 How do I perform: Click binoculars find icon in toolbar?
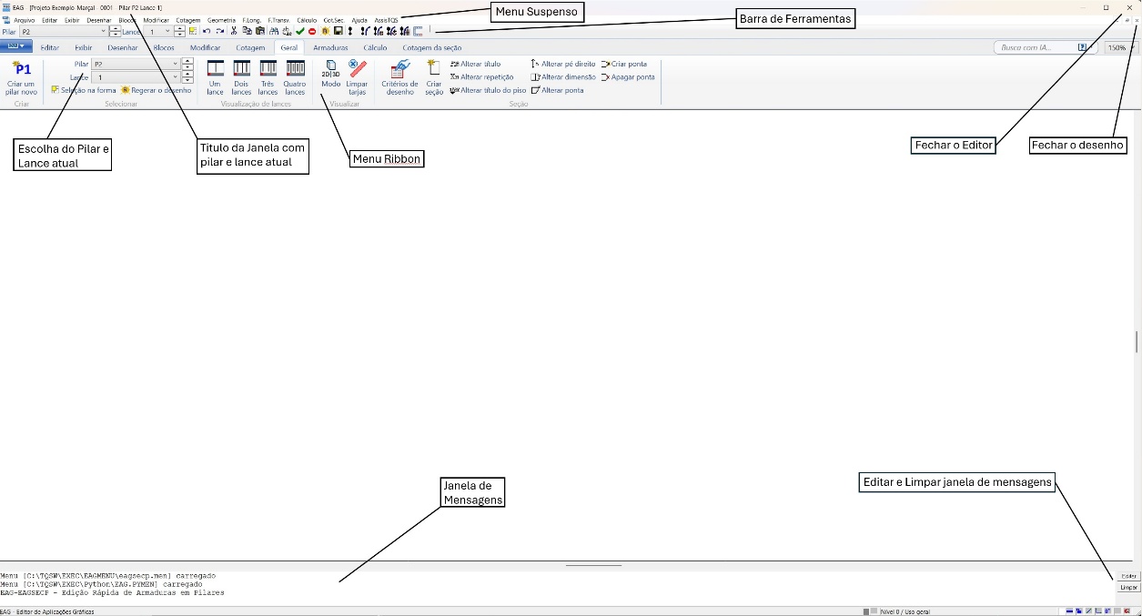pyautogui.click(x=273, y=31)
